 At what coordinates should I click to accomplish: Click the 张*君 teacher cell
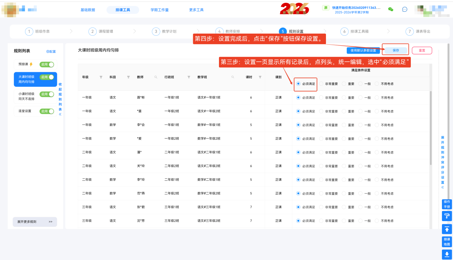tap(141, 207)
